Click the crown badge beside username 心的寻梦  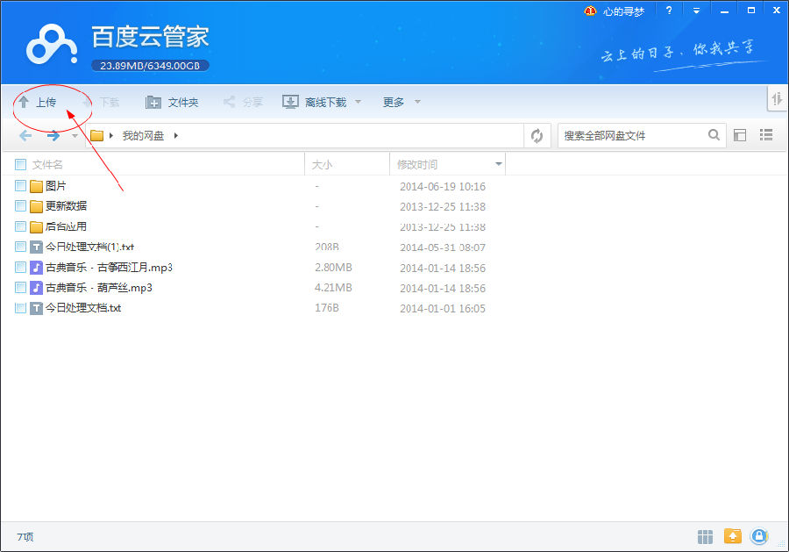point(590,11)
